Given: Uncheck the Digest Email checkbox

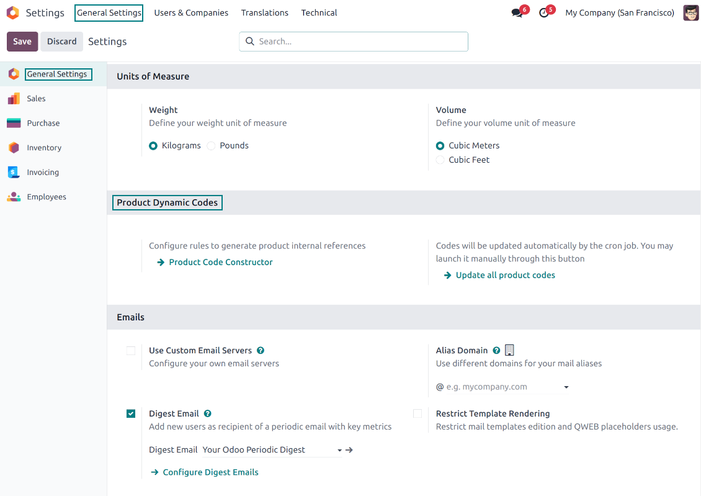Looking at the screenshot, I should [x=131, y=414].
